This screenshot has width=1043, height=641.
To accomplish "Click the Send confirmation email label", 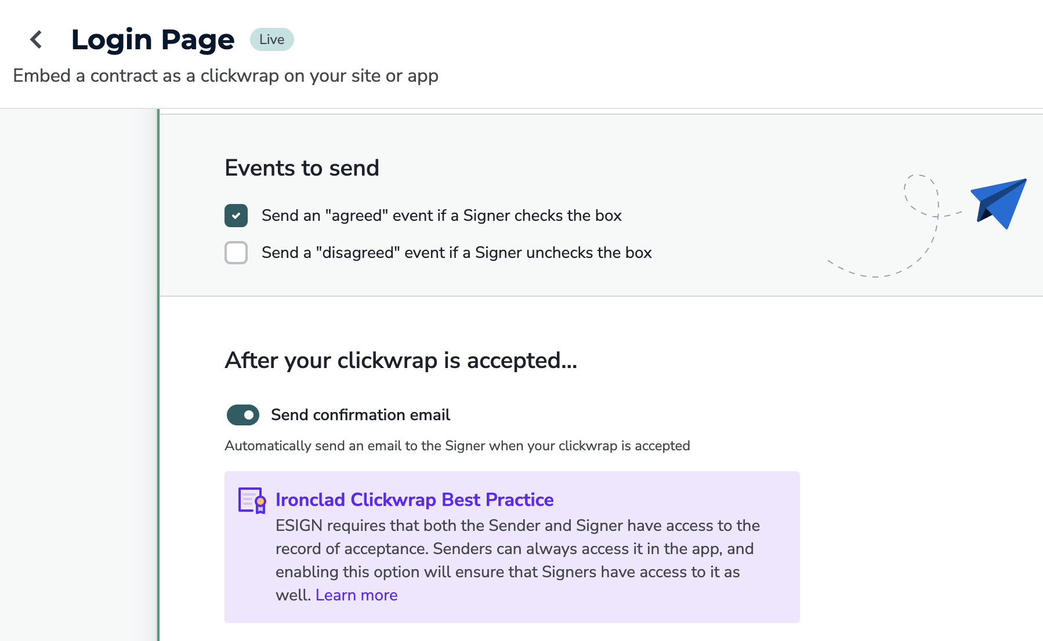I will (x=360, y=415).
